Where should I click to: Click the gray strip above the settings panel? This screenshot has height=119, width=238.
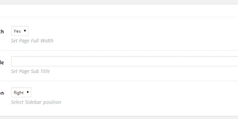coord(119,2)
